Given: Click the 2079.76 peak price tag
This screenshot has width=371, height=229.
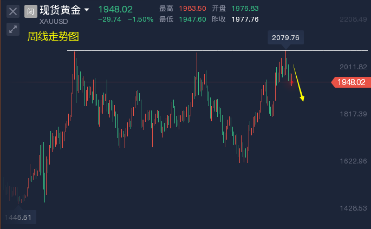Looking at the screenshot, I should point(286,37).
